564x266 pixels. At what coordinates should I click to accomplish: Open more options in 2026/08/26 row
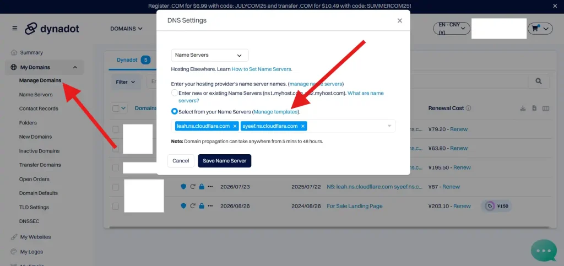[210, 206]
